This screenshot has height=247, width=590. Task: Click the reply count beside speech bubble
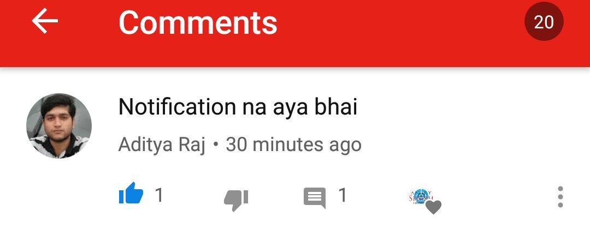[x=343, y=195]
